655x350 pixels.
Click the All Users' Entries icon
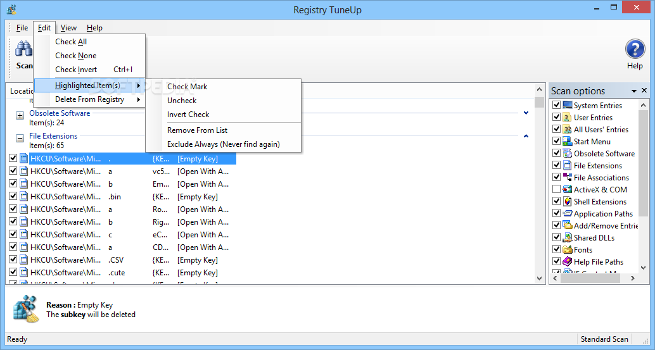point(568,129)
